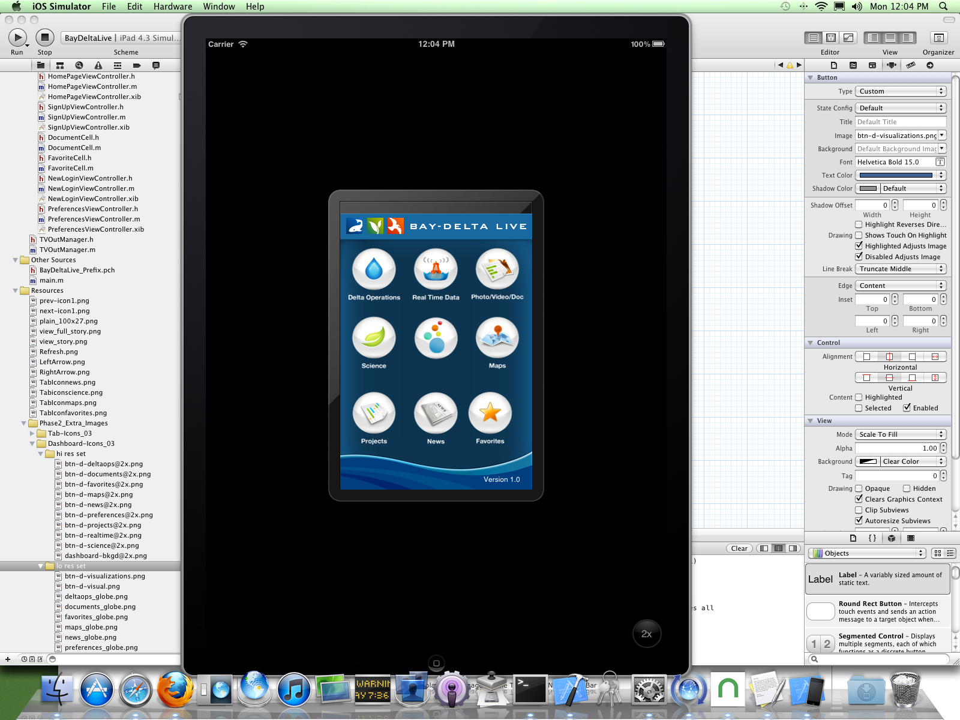Tap the News icon in simulator
The width and height of the screenshot is (960, 720).
436,413
